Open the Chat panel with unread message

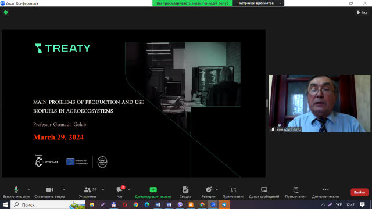120,192
